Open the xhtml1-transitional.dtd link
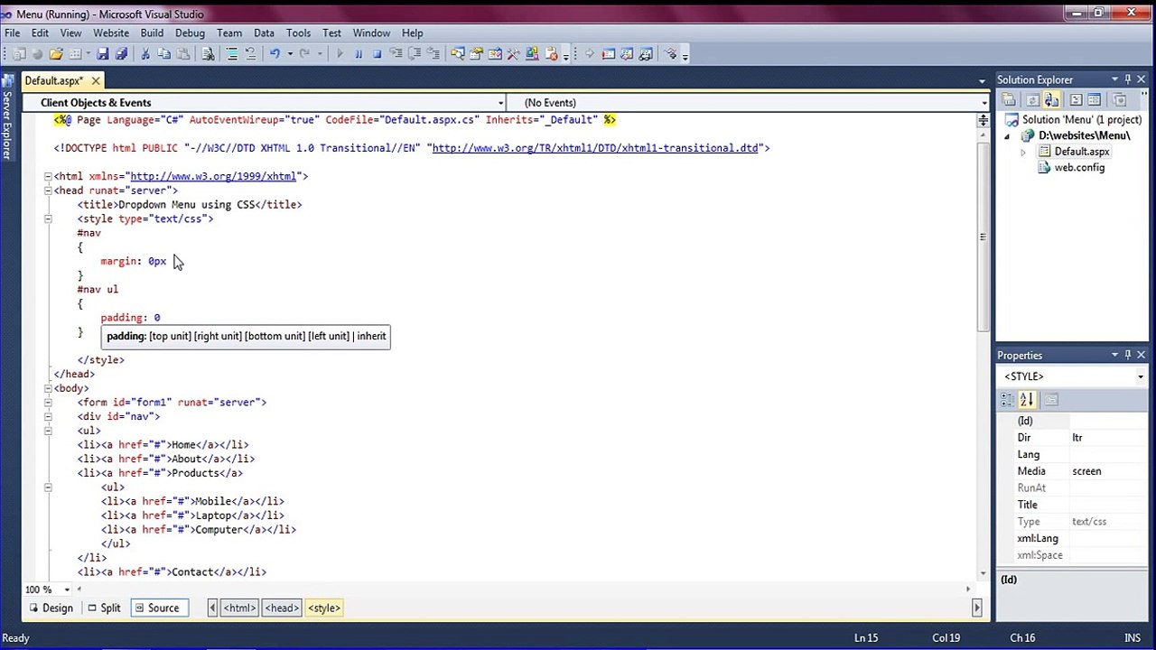This screenshot has height=650, width=1156. click(595, 148)
